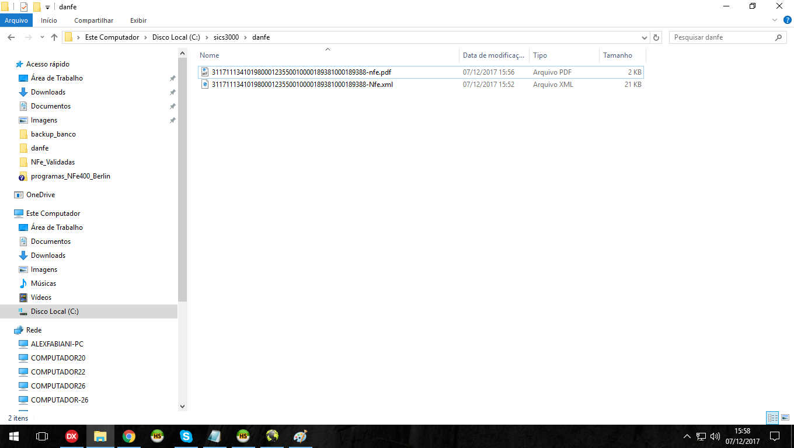Open the Action Center notifications
The height and width of the screenshot is (448, 794).
point(775,436)
